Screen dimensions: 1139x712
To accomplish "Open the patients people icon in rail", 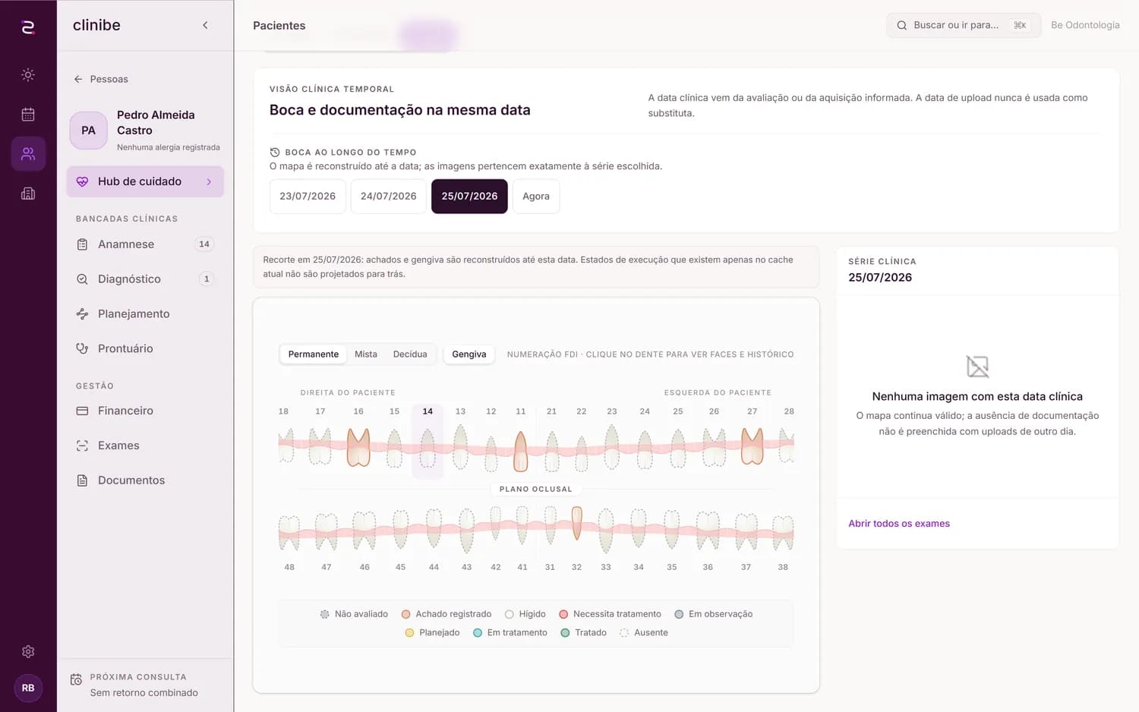I will coord(28,154).
